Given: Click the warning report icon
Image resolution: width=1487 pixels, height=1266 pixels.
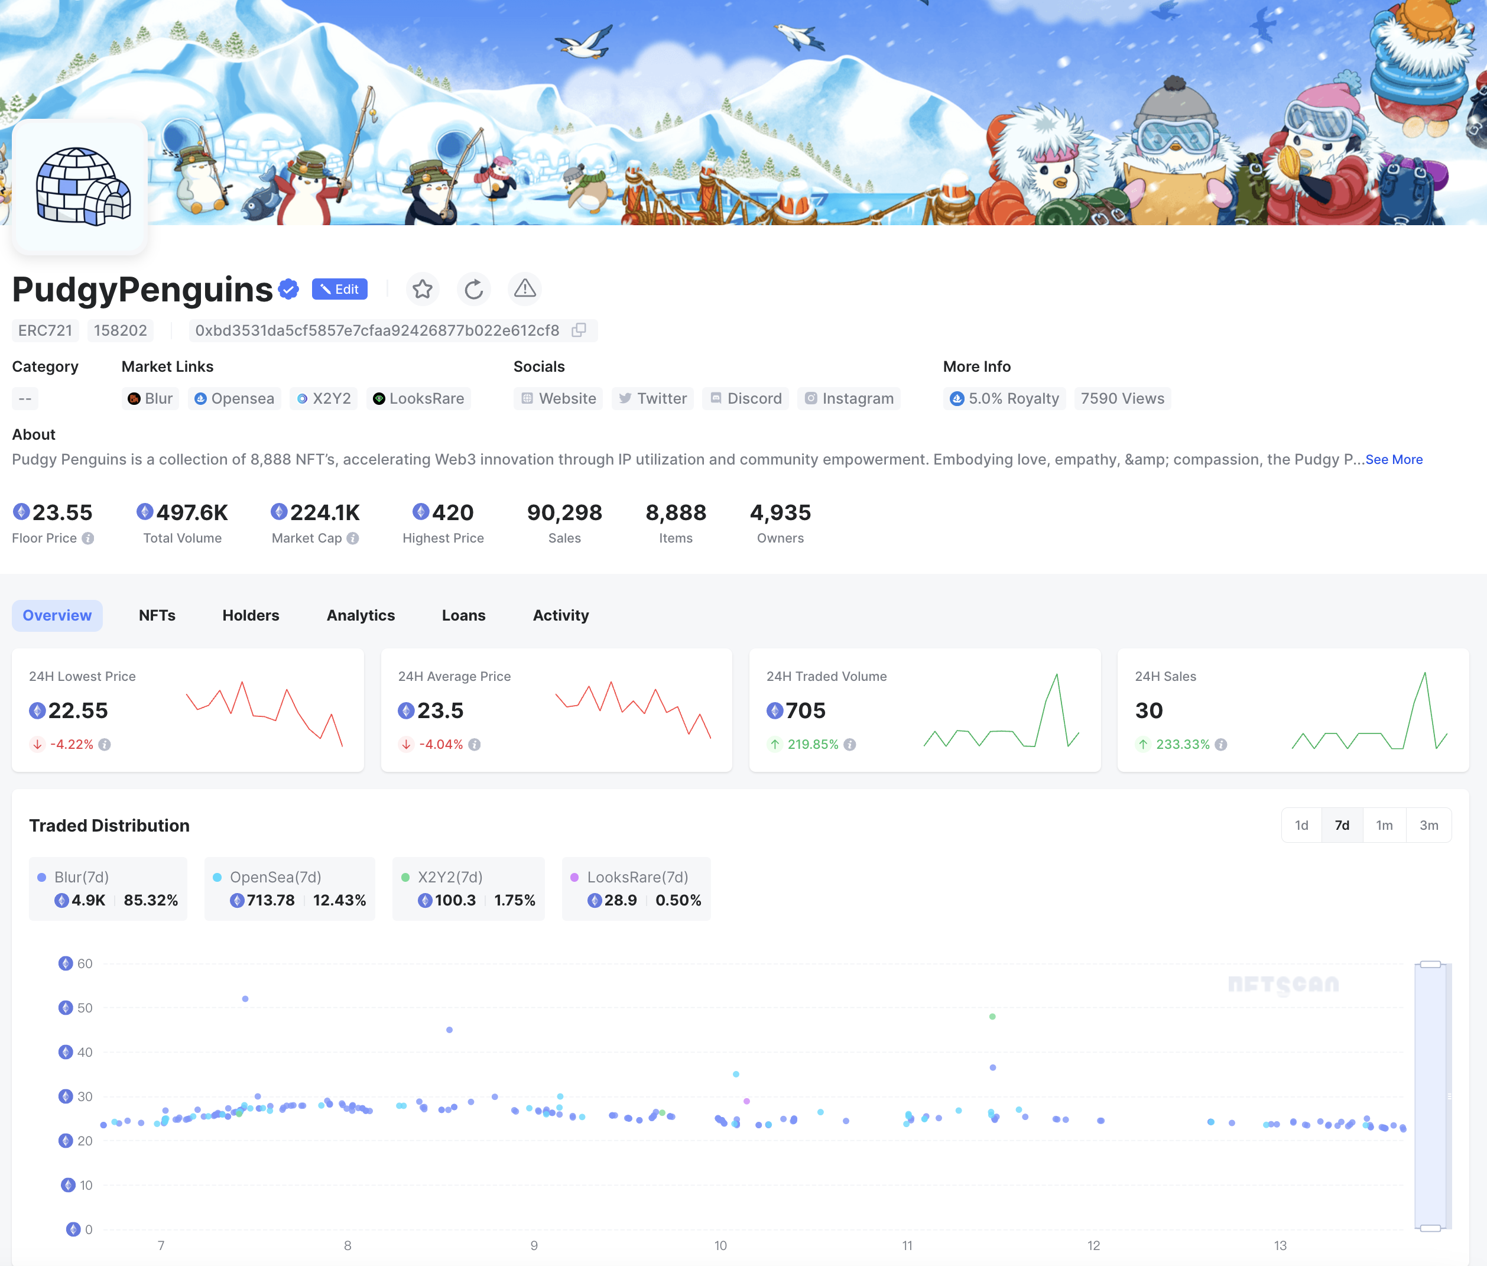Looking at the screenshot, I should 525,289.
